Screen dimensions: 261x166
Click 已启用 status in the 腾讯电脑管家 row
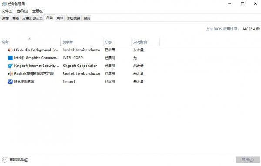pyautogui.click(x=110, y=81)
